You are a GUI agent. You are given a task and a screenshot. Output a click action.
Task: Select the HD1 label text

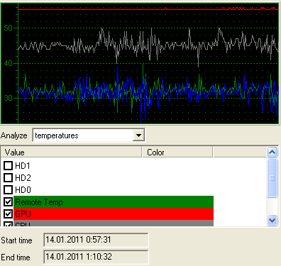click(23, 166)
